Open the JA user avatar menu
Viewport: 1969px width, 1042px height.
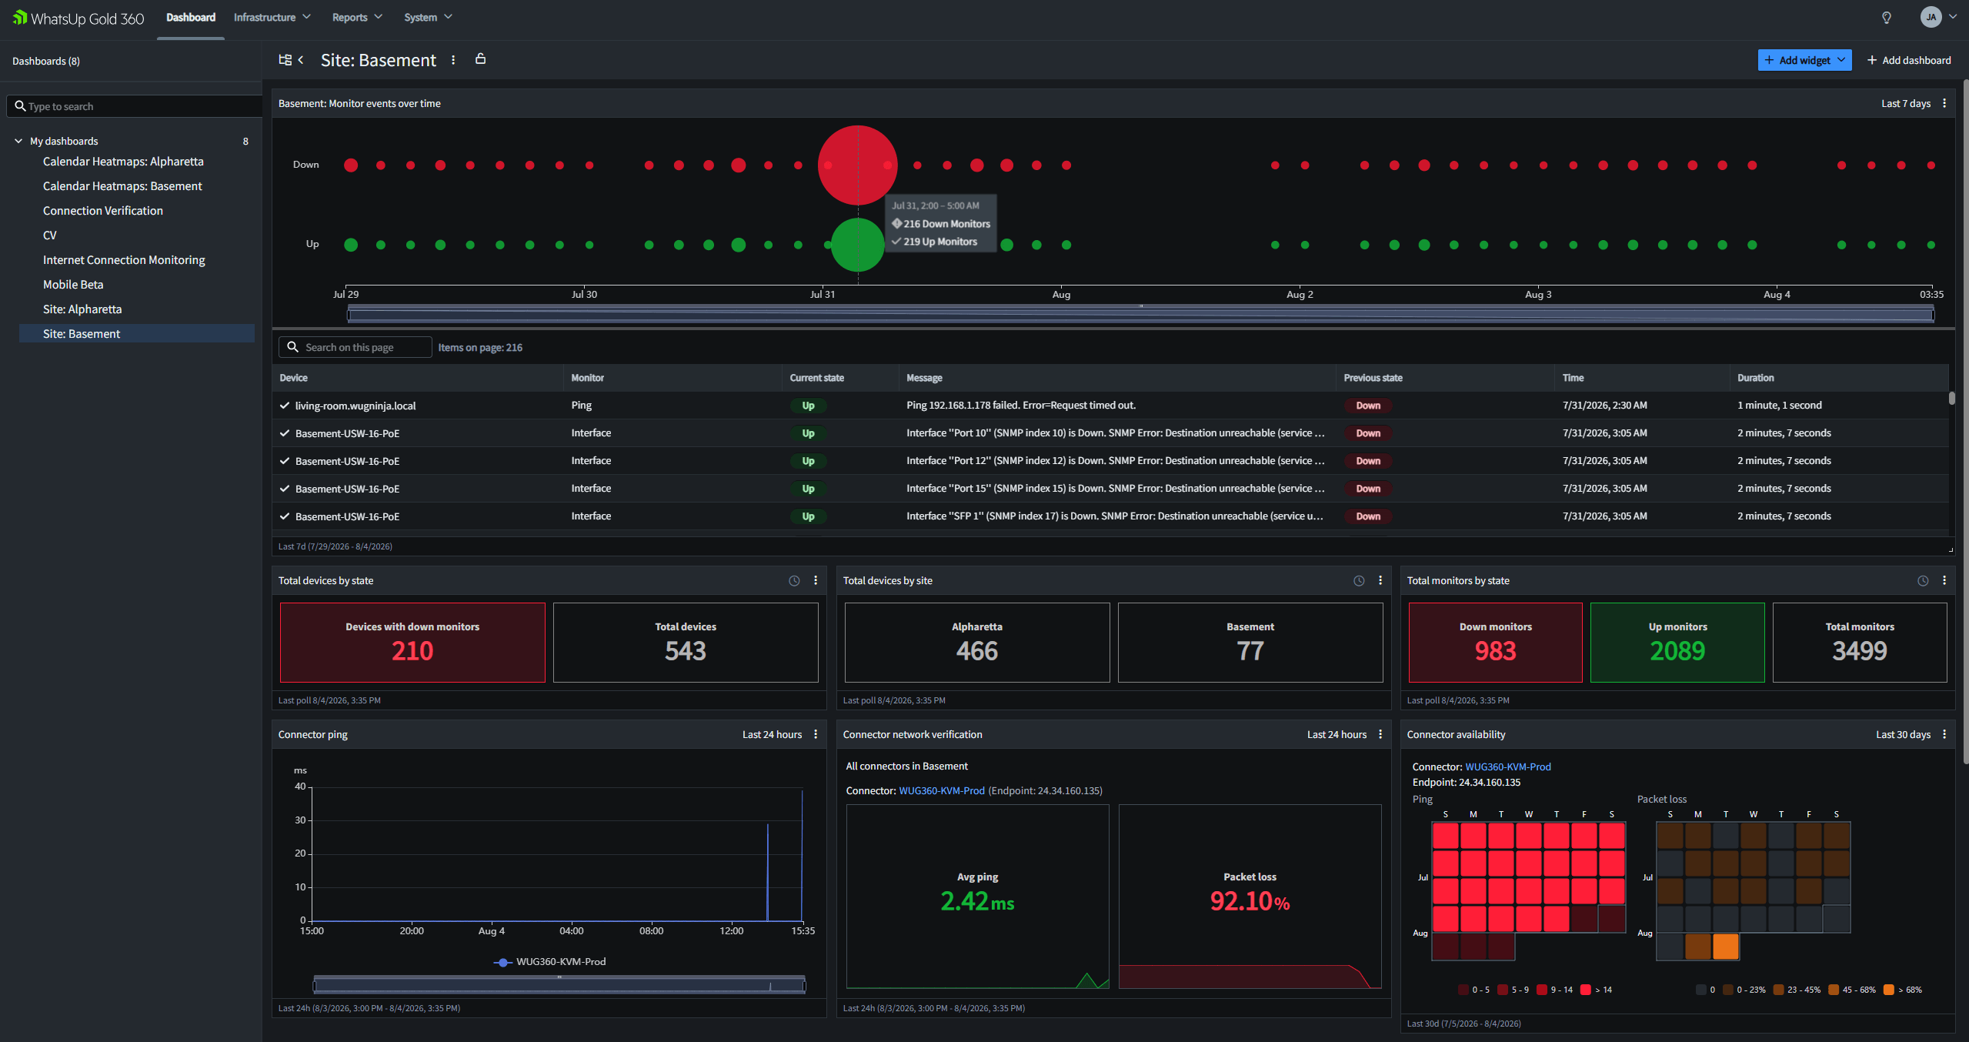point(1931,17)
